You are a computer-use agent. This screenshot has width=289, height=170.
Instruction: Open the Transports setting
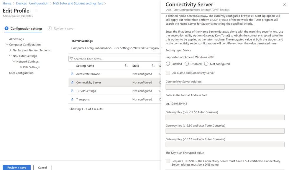pyautogui.click(x=83, y=99)
